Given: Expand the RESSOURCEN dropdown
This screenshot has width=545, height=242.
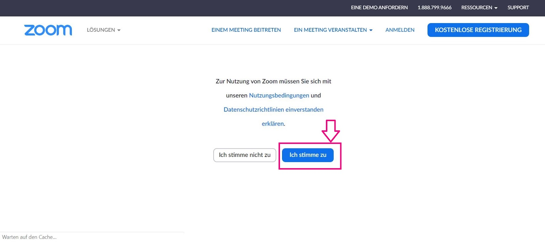Looking at the screenshot, I should pyautogui.click(x=479, y=7).
